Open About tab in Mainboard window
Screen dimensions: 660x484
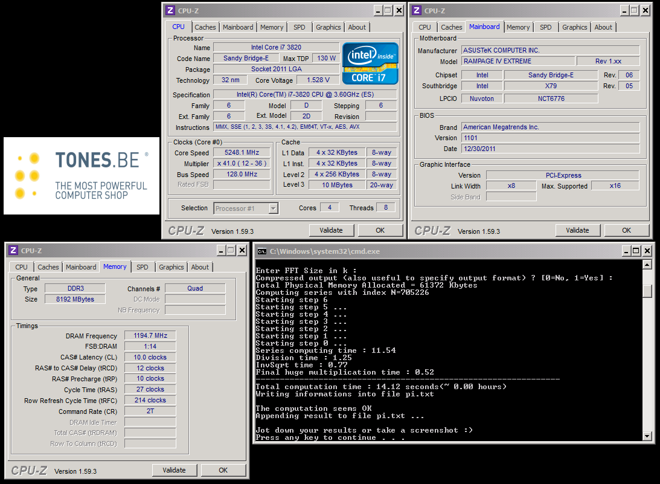tap(603, 27)
